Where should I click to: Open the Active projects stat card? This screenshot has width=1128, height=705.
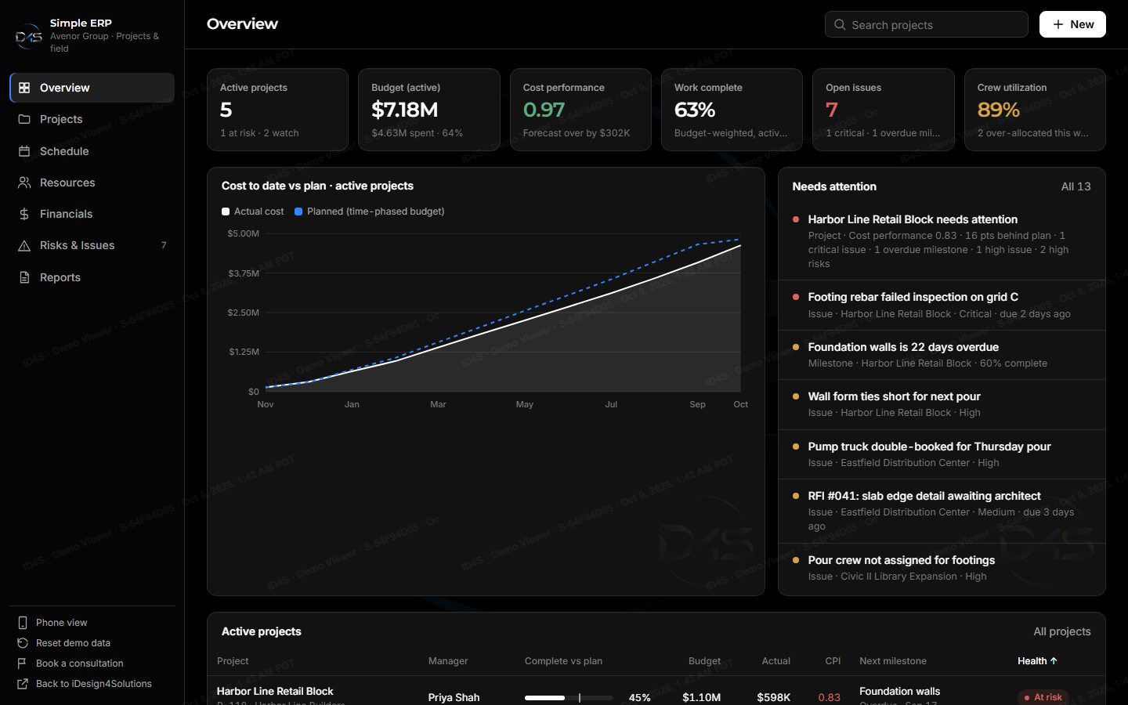[277, 110]
